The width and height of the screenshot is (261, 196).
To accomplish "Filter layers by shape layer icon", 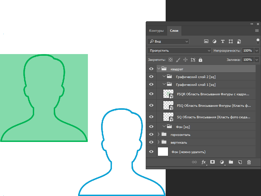I will pos(231,42).
